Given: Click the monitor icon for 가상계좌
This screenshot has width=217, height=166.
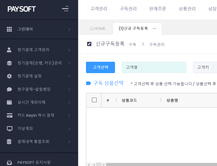Looking at the screenshot, I should tap(9, 129).
